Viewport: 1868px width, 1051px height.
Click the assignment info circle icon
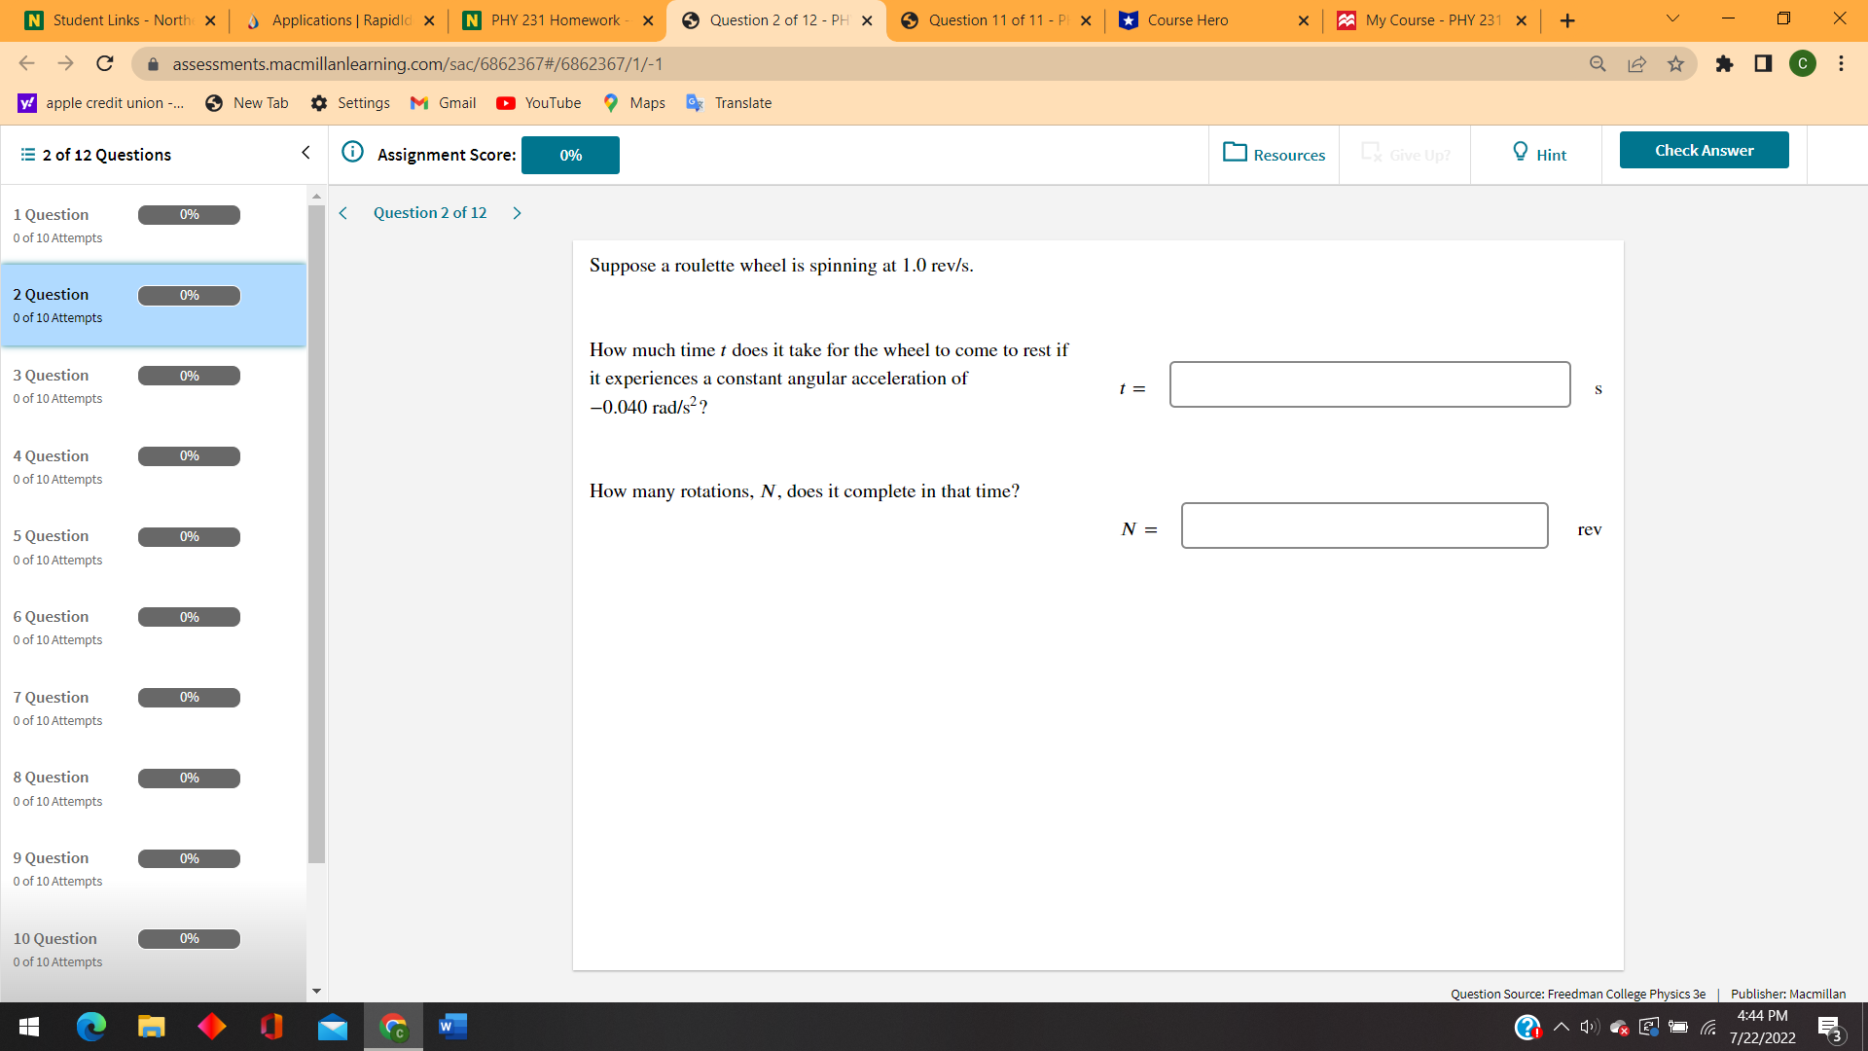coord(352,153)
